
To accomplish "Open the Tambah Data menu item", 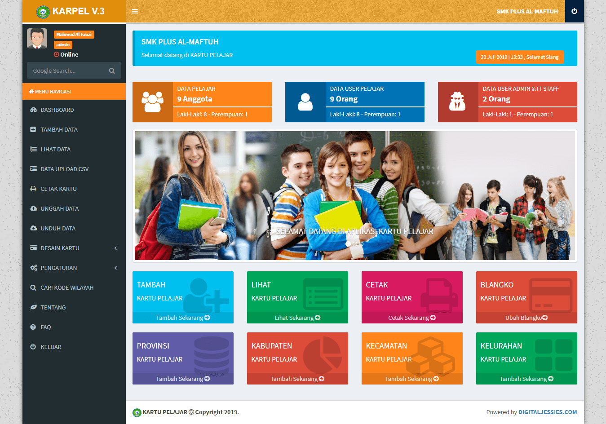I will pos(59,130).
